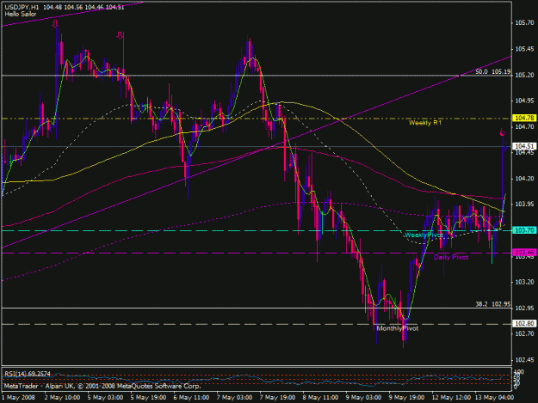This screenshot has height=403, width=538.
Task: Click the '50.0 105.19' Fibonacci label
Action: tap(493, 72)
